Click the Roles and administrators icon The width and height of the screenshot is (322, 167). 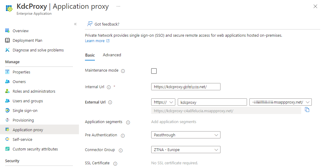point(8,91)
